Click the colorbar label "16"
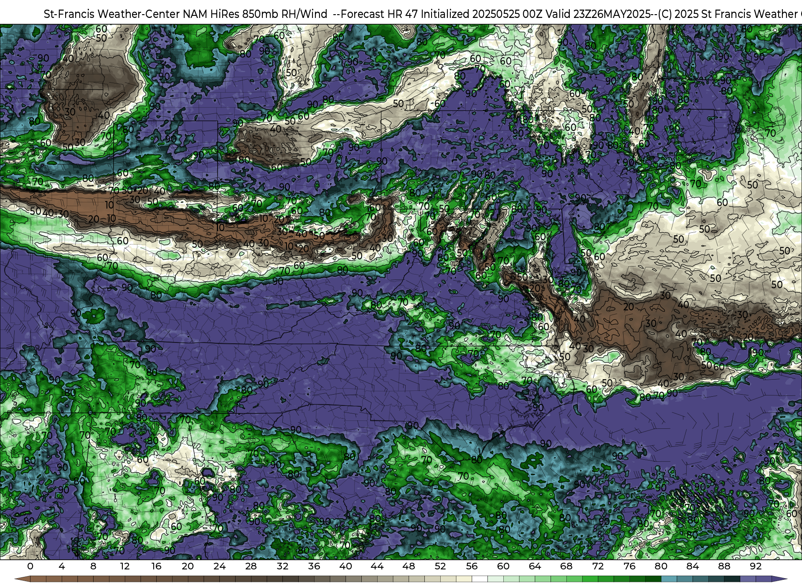This screenshot has height=584, width=802. click(156, 566)
